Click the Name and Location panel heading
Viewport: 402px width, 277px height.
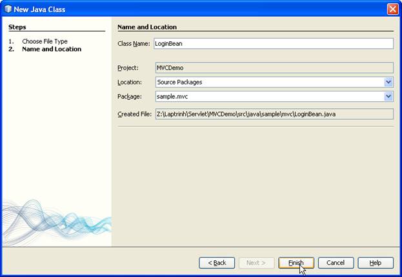pyautogui.click(x=147, y=27)
